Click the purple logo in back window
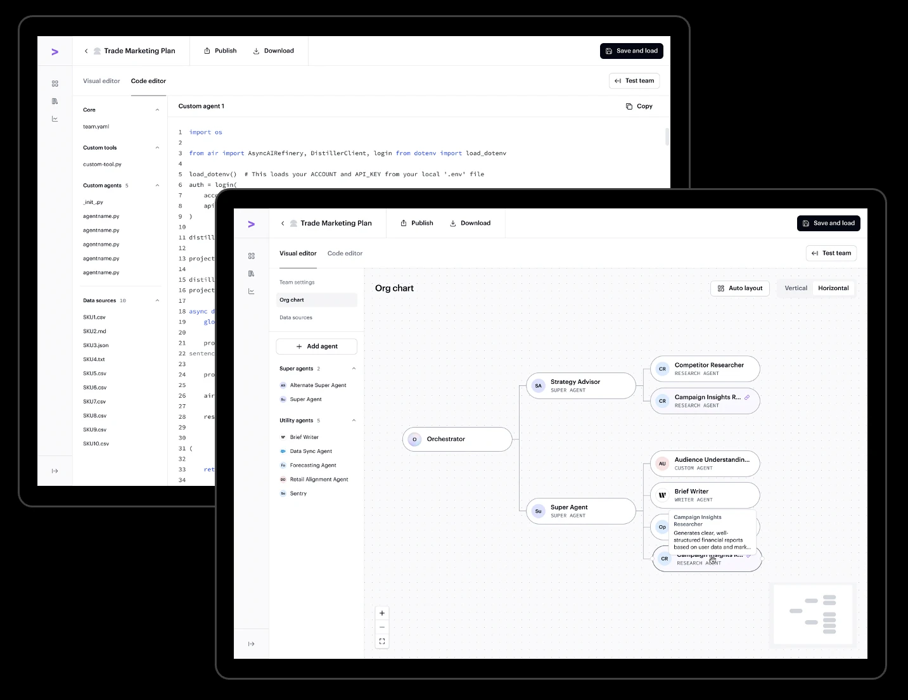 tap(55, 51)
